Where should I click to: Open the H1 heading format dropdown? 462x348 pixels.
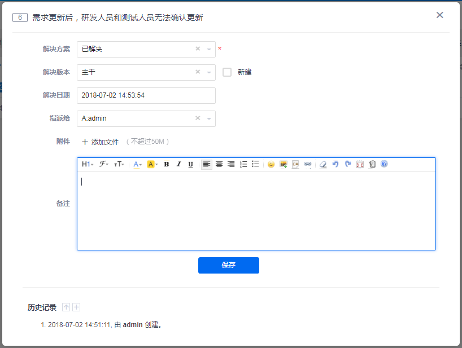[87, 164]
